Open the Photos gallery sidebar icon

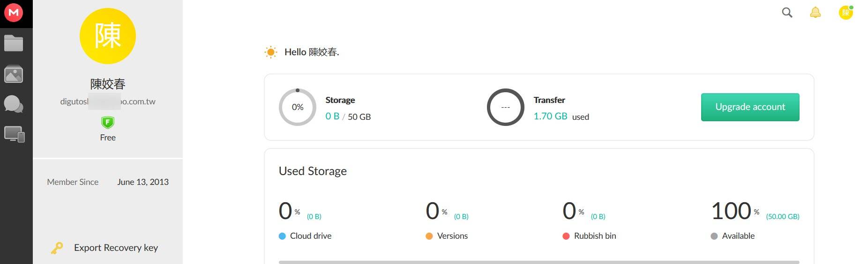point(14,74)
